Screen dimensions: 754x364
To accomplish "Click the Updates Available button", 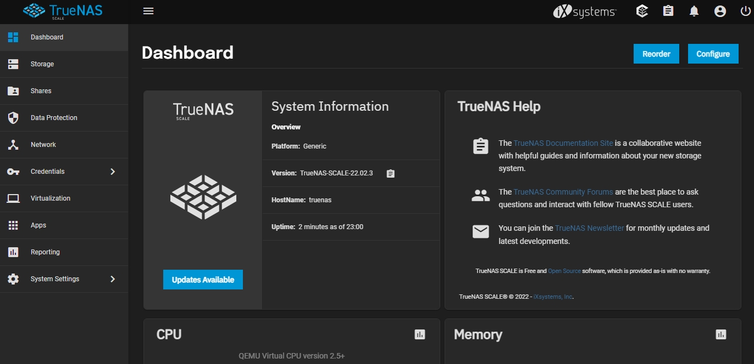I will [x=203, y=280].
